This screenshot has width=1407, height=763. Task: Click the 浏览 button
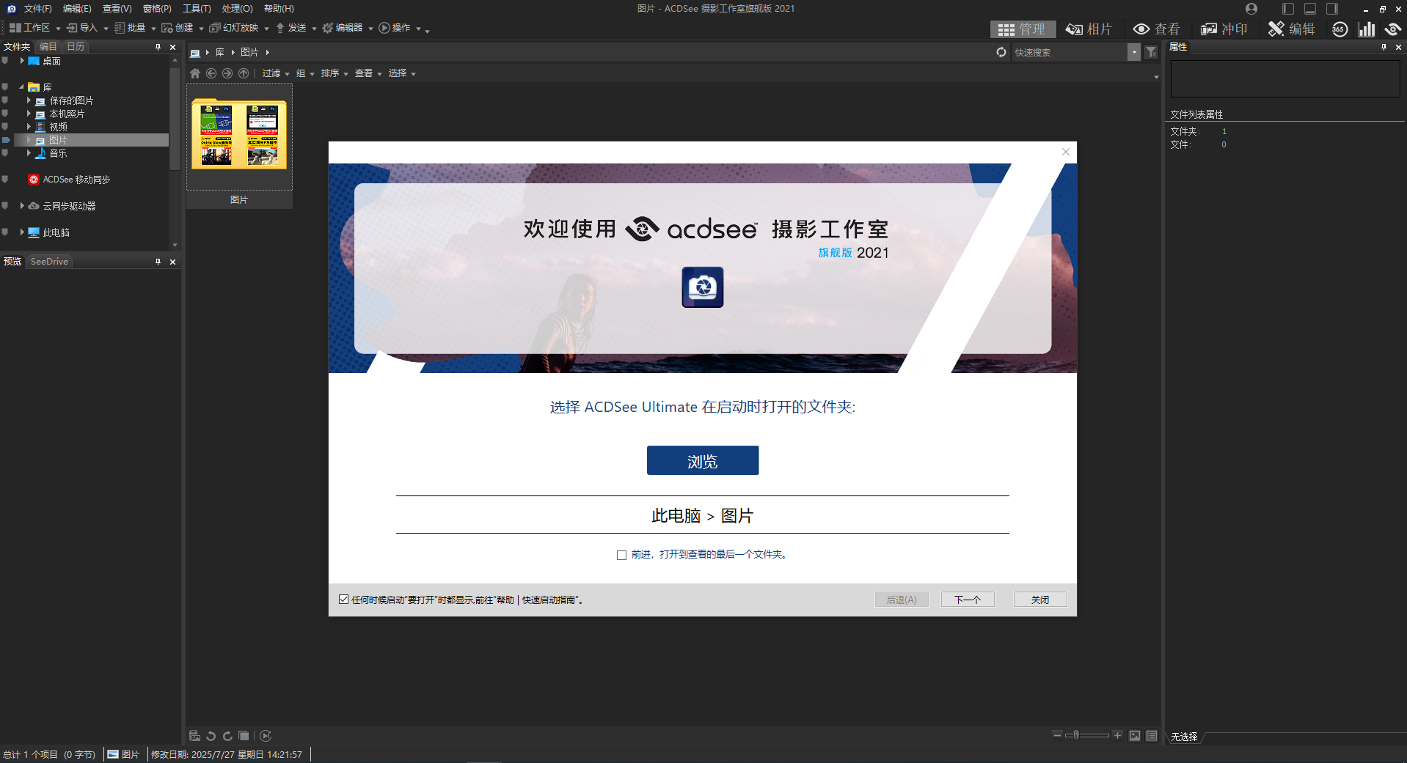[x=702, y=460]
